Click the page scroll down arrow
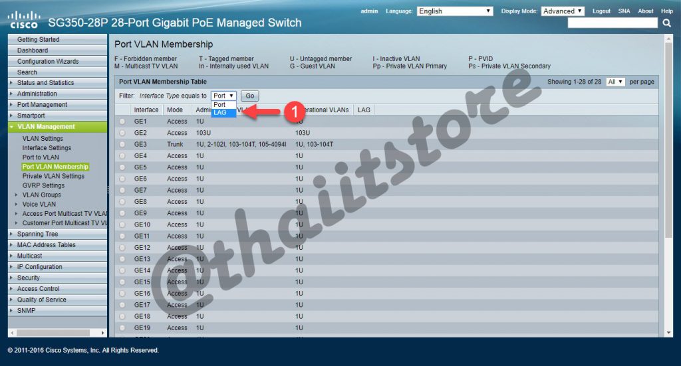This screenshot has width=681, height=366. [668, 333]
